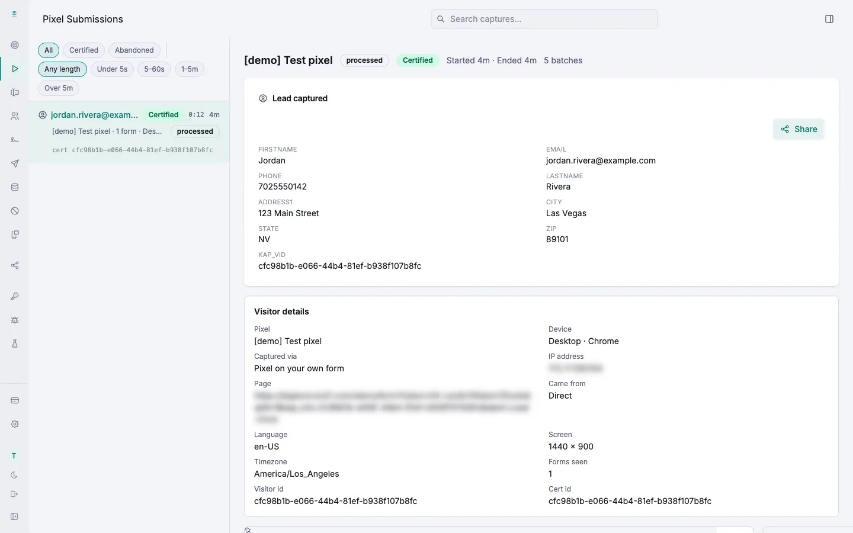Click the Share button
The height and width of the screenshot is (533, 853).
799,129
